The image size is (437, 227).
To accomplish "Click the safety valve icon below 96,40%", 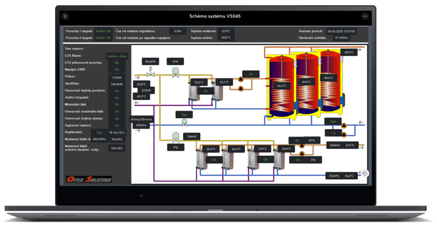I will click(150, 73).
